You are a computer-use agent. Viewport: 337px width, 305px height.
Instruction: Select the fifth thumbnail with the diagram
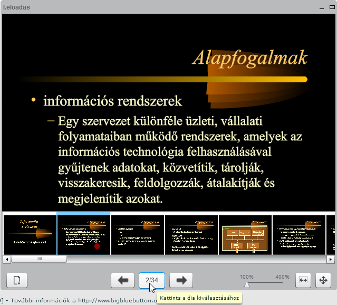pyautogui.click(x=245, y=235)
